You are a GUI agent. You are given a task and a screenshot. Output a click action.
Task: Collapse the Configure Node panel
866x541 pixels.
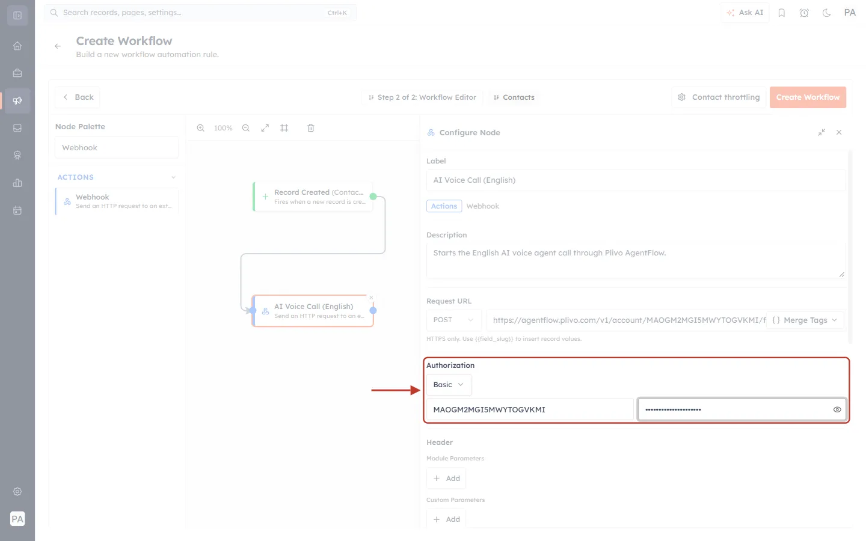821,132
